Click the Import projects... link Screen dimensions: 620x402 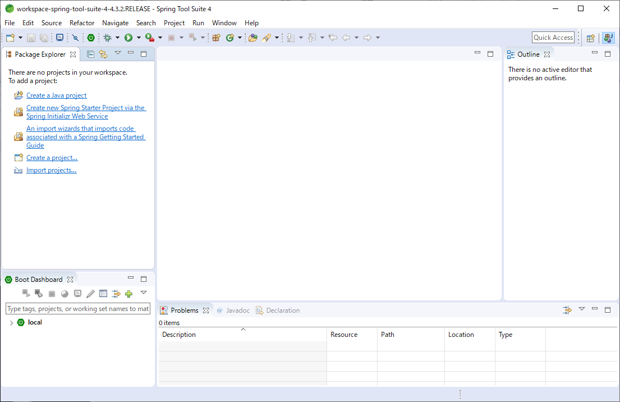pos(52,170)
